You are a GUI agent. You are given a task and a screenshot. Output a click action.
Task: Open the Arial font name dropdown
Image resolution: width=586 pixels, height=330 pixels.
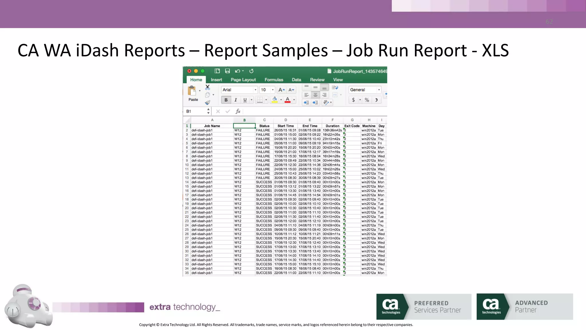(x=256, y=90)
